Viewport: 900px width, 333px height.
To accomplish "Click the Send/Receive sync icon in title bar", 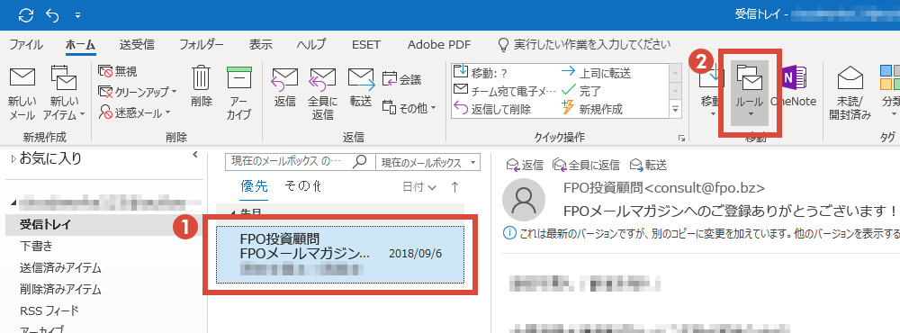I will tap(26, 15).
